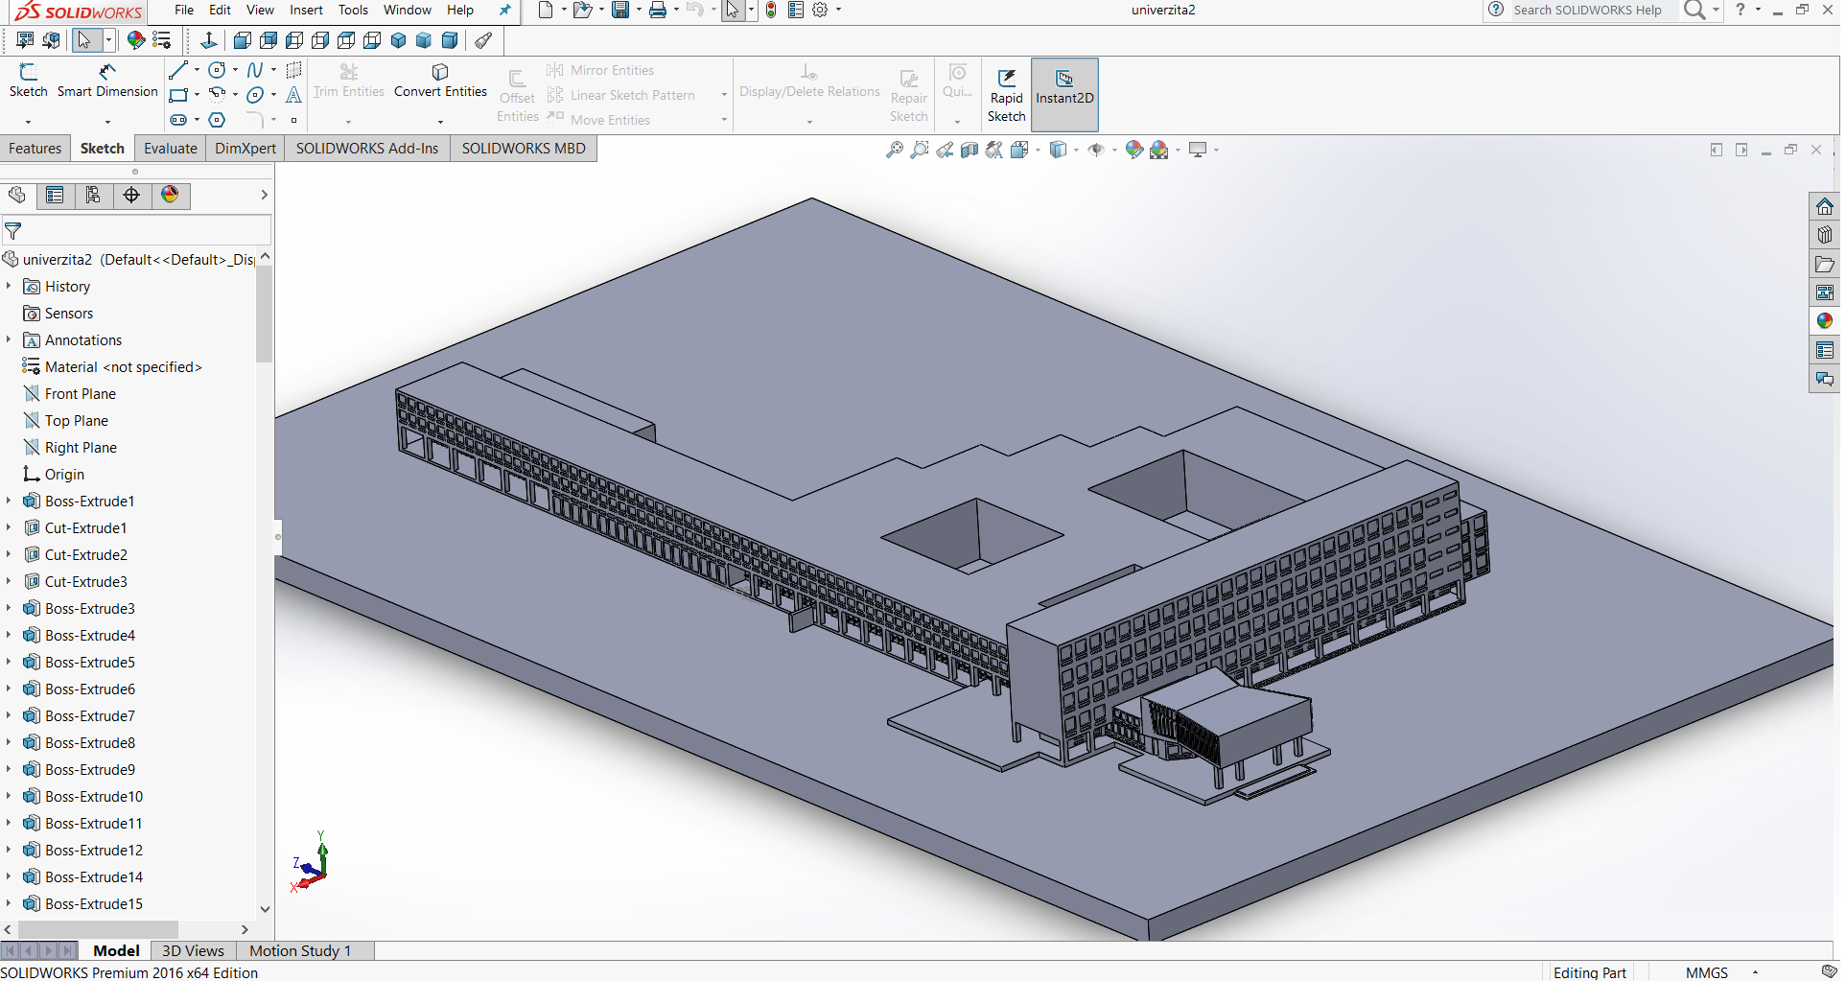The width and height of the screenshot is (1846, 981).
Task: Open the DisplayManager tab icon
Action: 170,196
